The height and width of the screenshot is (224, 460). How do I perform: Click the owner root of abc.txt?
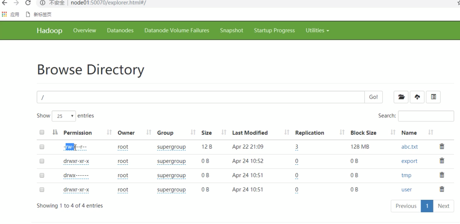(123, 147)
